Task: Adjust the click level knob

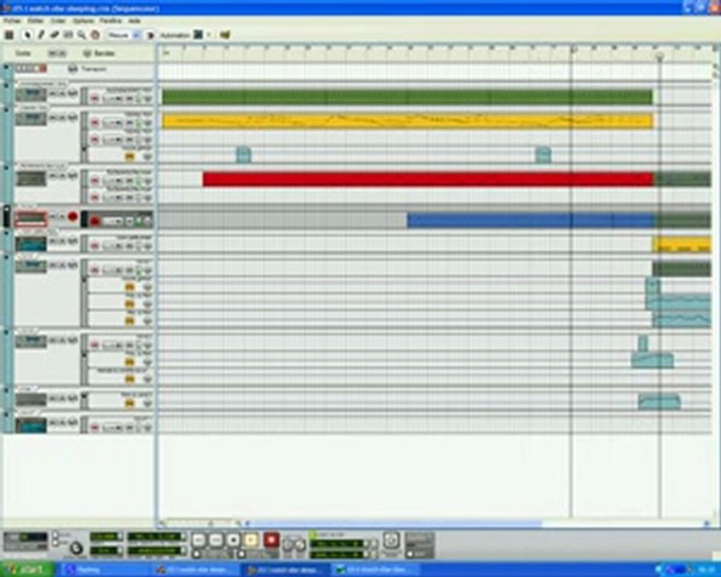Action: click(x=76, y=548)
